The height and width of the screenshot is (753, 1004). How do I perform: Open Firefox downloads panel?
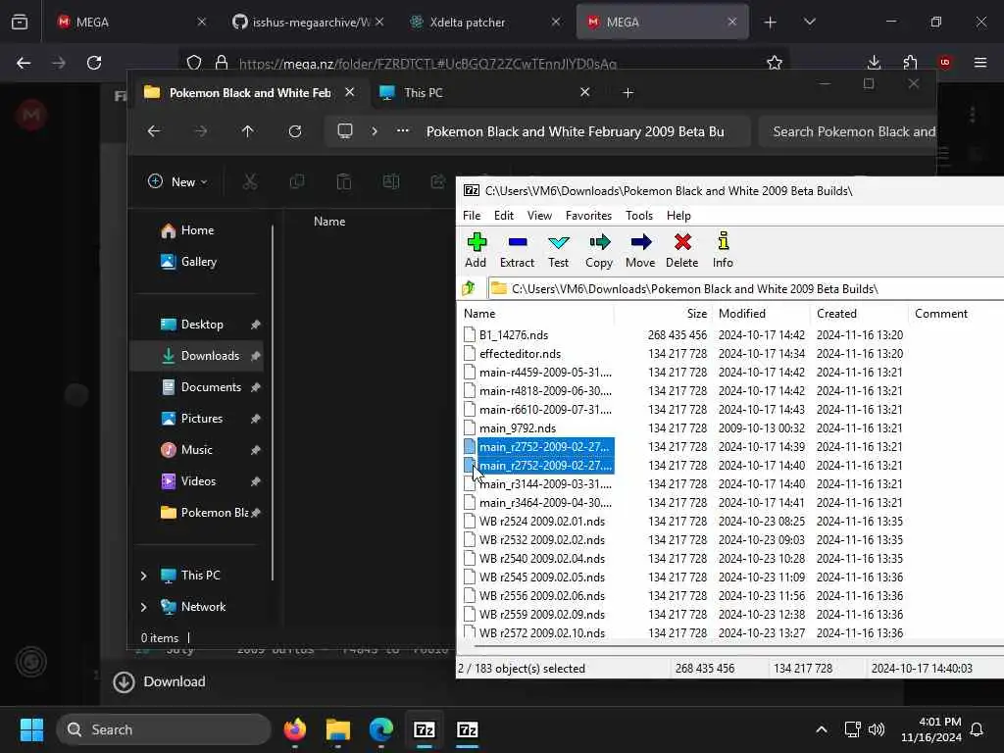click(874, 63)
